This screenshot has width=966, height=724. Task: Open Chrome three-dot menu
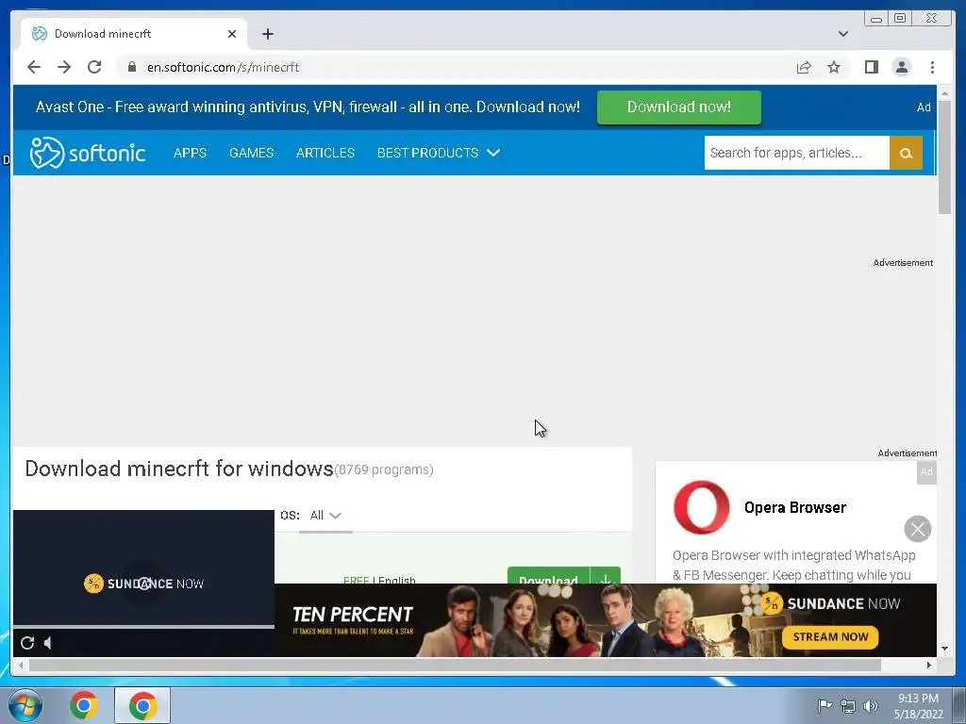pos(932,67)
